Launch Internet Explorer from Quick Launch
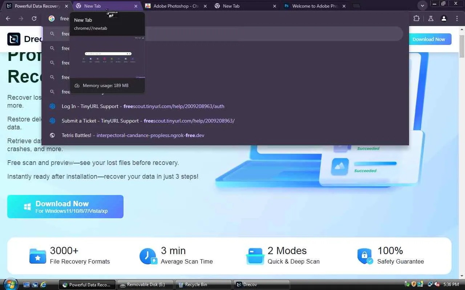Image resolution: width=465 pixels, height=290 pixels. (x=43, y=285)
